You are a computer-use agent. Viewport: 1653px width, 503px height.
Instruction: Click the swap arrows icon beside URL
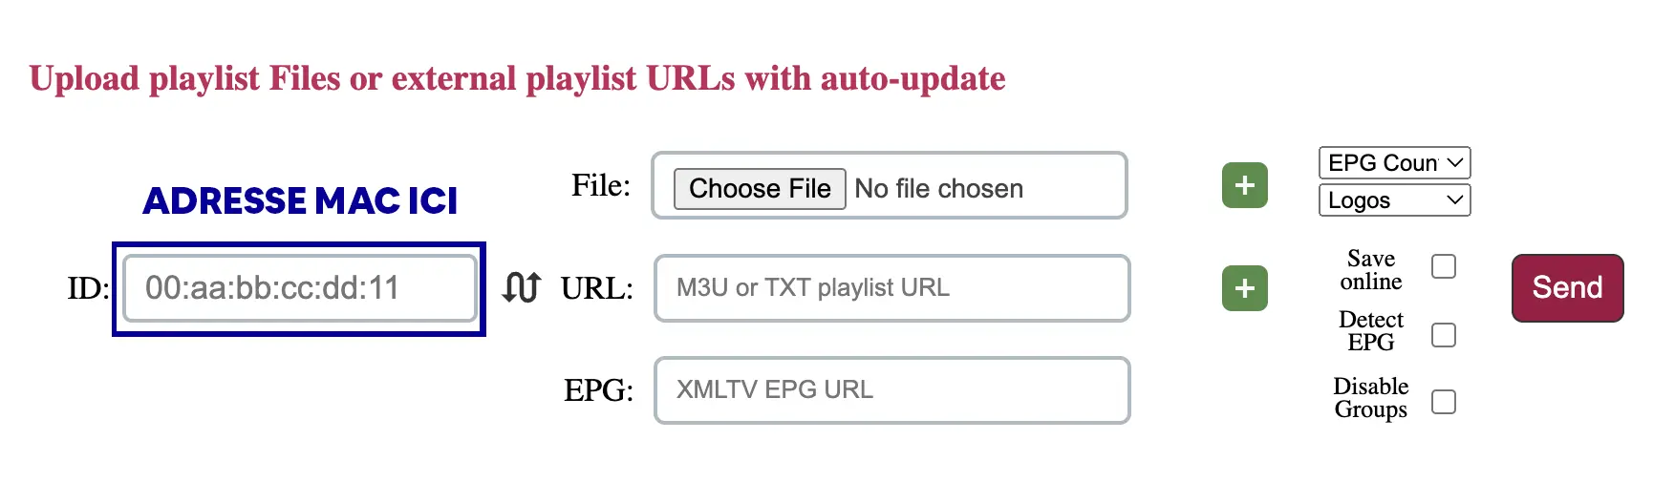tap(522, 287)
